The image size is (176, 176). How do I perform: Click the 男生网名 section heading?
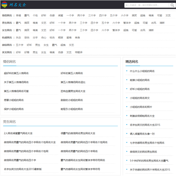coord(9,122)
